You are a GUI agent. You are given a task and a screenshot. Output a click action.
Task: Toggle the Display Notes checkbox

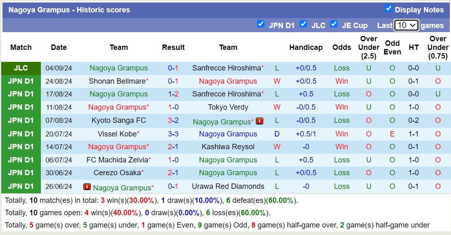(389, 9)
